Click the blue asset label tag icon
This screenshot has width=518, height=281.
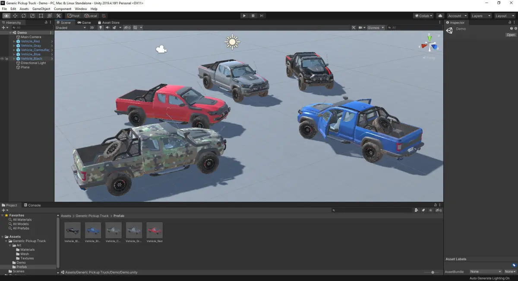[514, 265]
